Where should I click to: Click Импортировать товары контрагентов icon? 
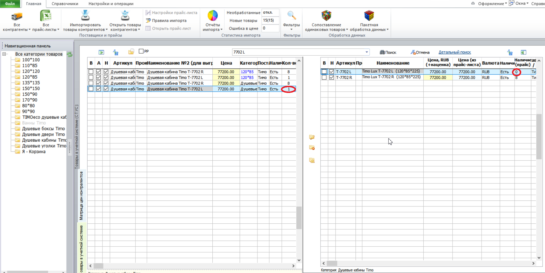(85, 16)
